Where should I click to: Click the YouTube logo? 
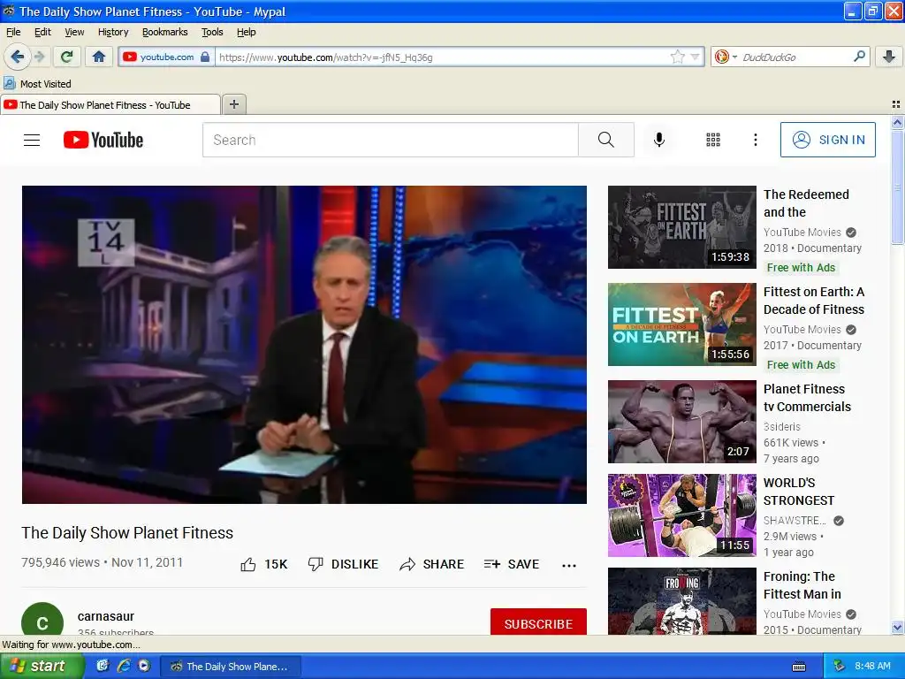pyautogui.click(x=103, y=140)
